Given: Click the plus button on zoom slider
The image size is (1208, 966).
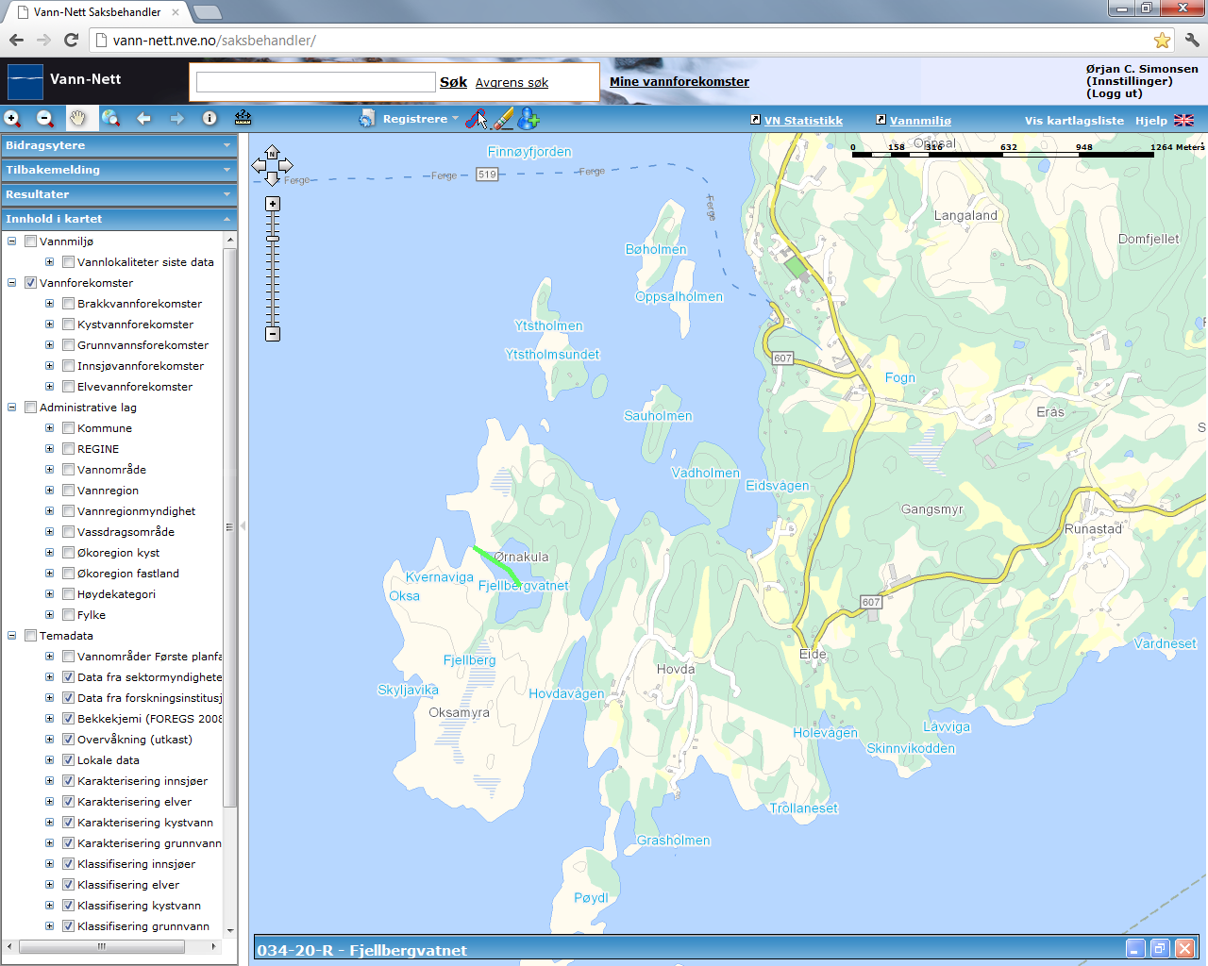Looking at the screenshot, I should pyautogui.click(x=273, y=204).
